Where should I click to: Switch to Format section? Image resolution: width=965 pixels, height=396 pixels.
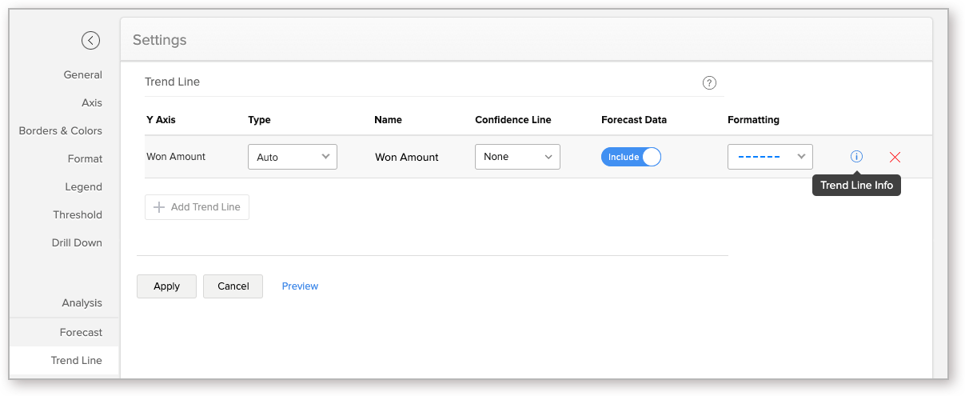85,158
